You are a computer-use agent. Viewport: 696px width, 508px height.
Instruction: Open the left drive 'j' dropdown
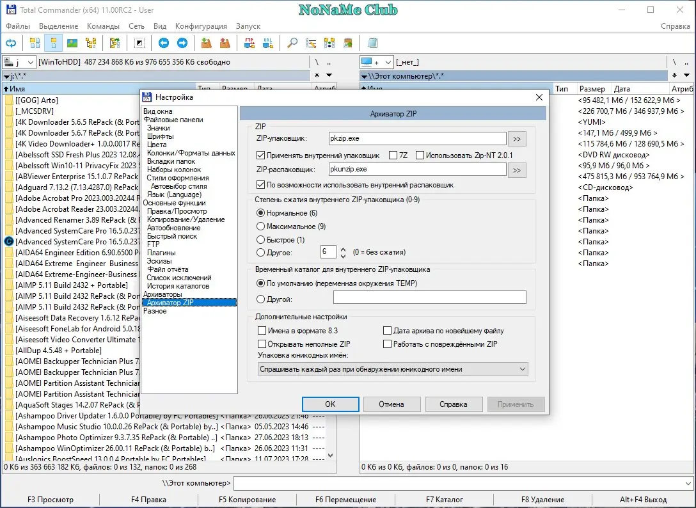point(30,63)
